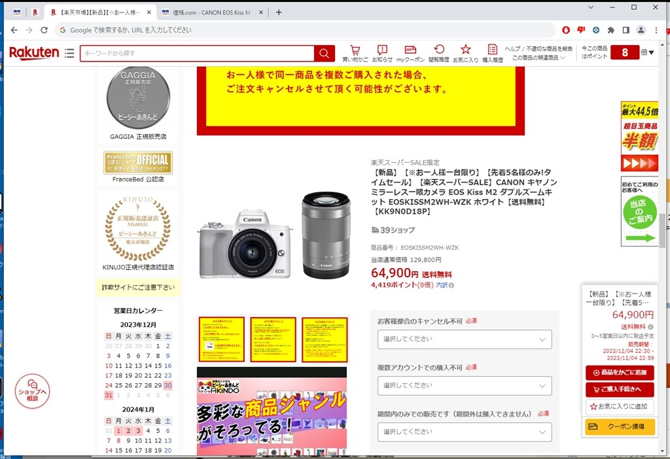Image resolution: width=670 pixels, height=459 pixels.
Task: Click 超目玉商品 半額 side banner
Action: pyautogui.click(x=640, y=136)
